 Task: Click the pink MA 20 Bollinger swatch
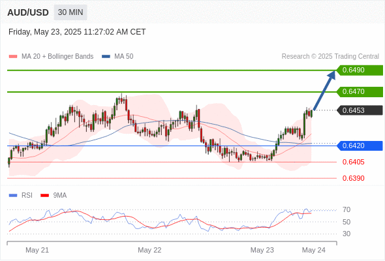pos(13,57)
